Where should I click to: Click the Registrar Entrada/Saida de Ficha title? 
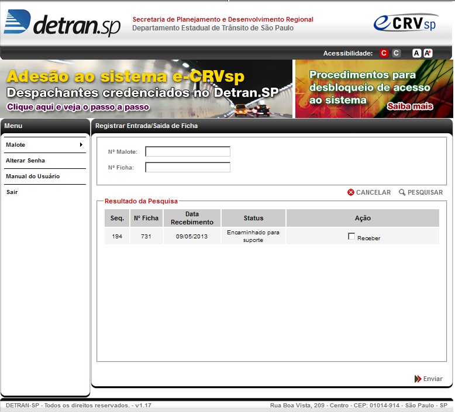(x=147, y=126)
